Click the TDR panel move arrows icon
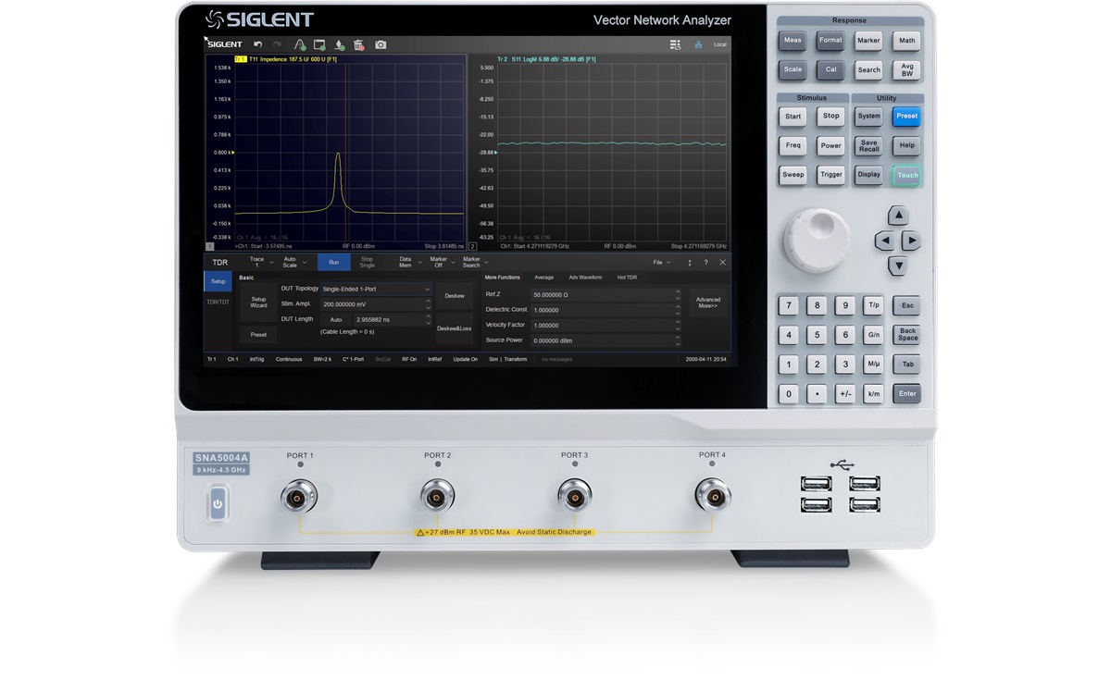The image size is (1111, 680). point(689,263)
